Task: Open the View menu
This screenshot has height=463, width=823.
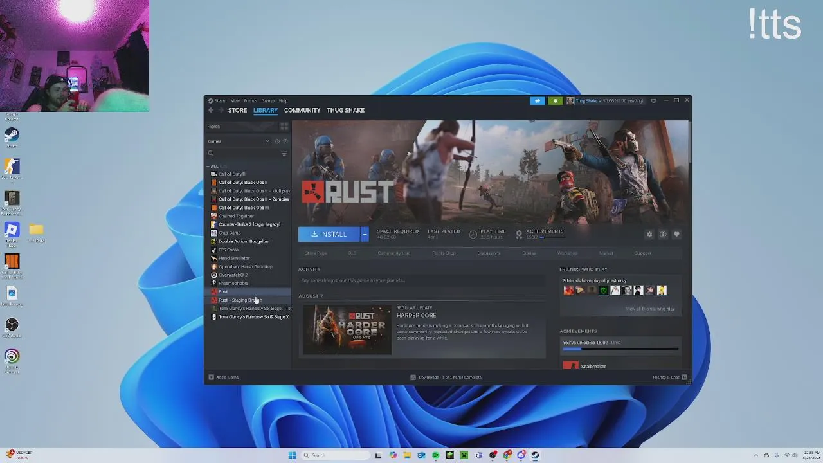Action: coord(235,100)
